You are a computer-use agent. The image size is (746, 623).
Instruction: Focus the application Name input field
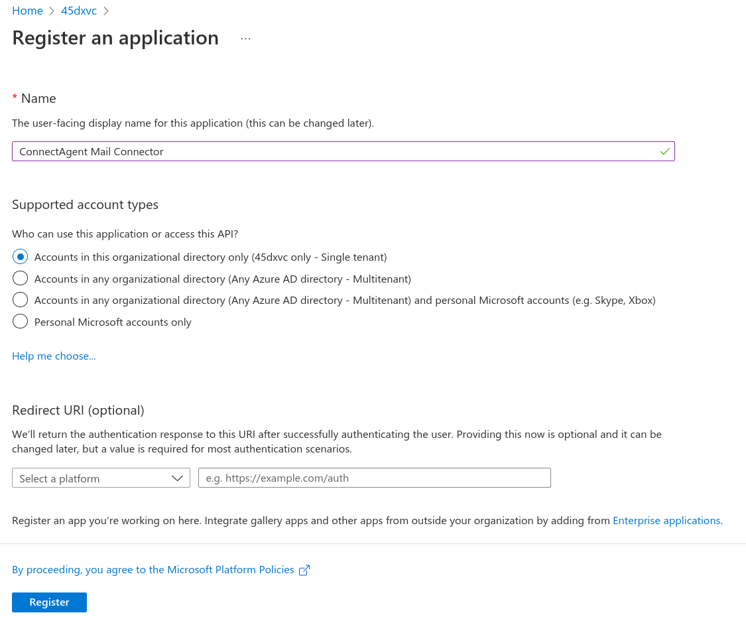tap(343, 151)
